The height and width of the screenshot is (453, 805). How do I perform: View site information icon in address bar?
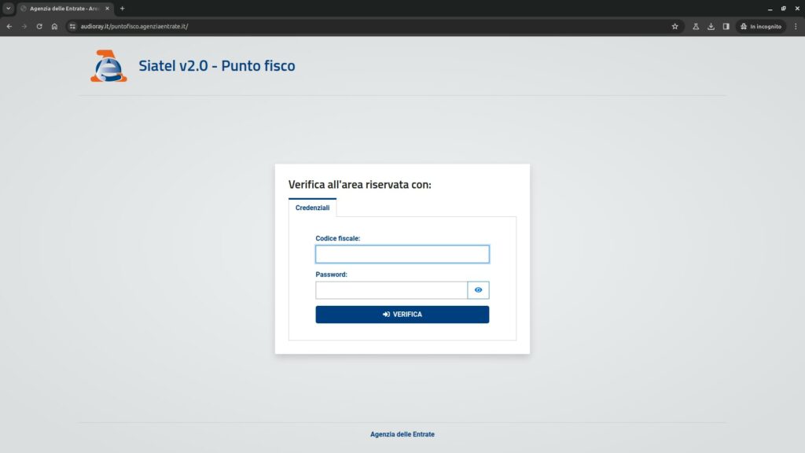72,26
